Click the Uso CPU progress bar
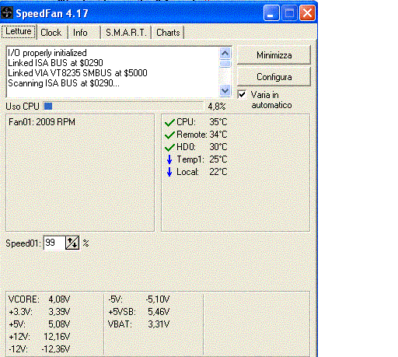 124,107
